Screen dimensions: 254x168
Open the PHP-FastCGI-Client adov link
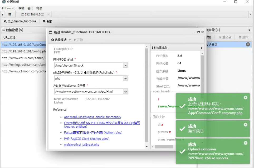[87, 139]
